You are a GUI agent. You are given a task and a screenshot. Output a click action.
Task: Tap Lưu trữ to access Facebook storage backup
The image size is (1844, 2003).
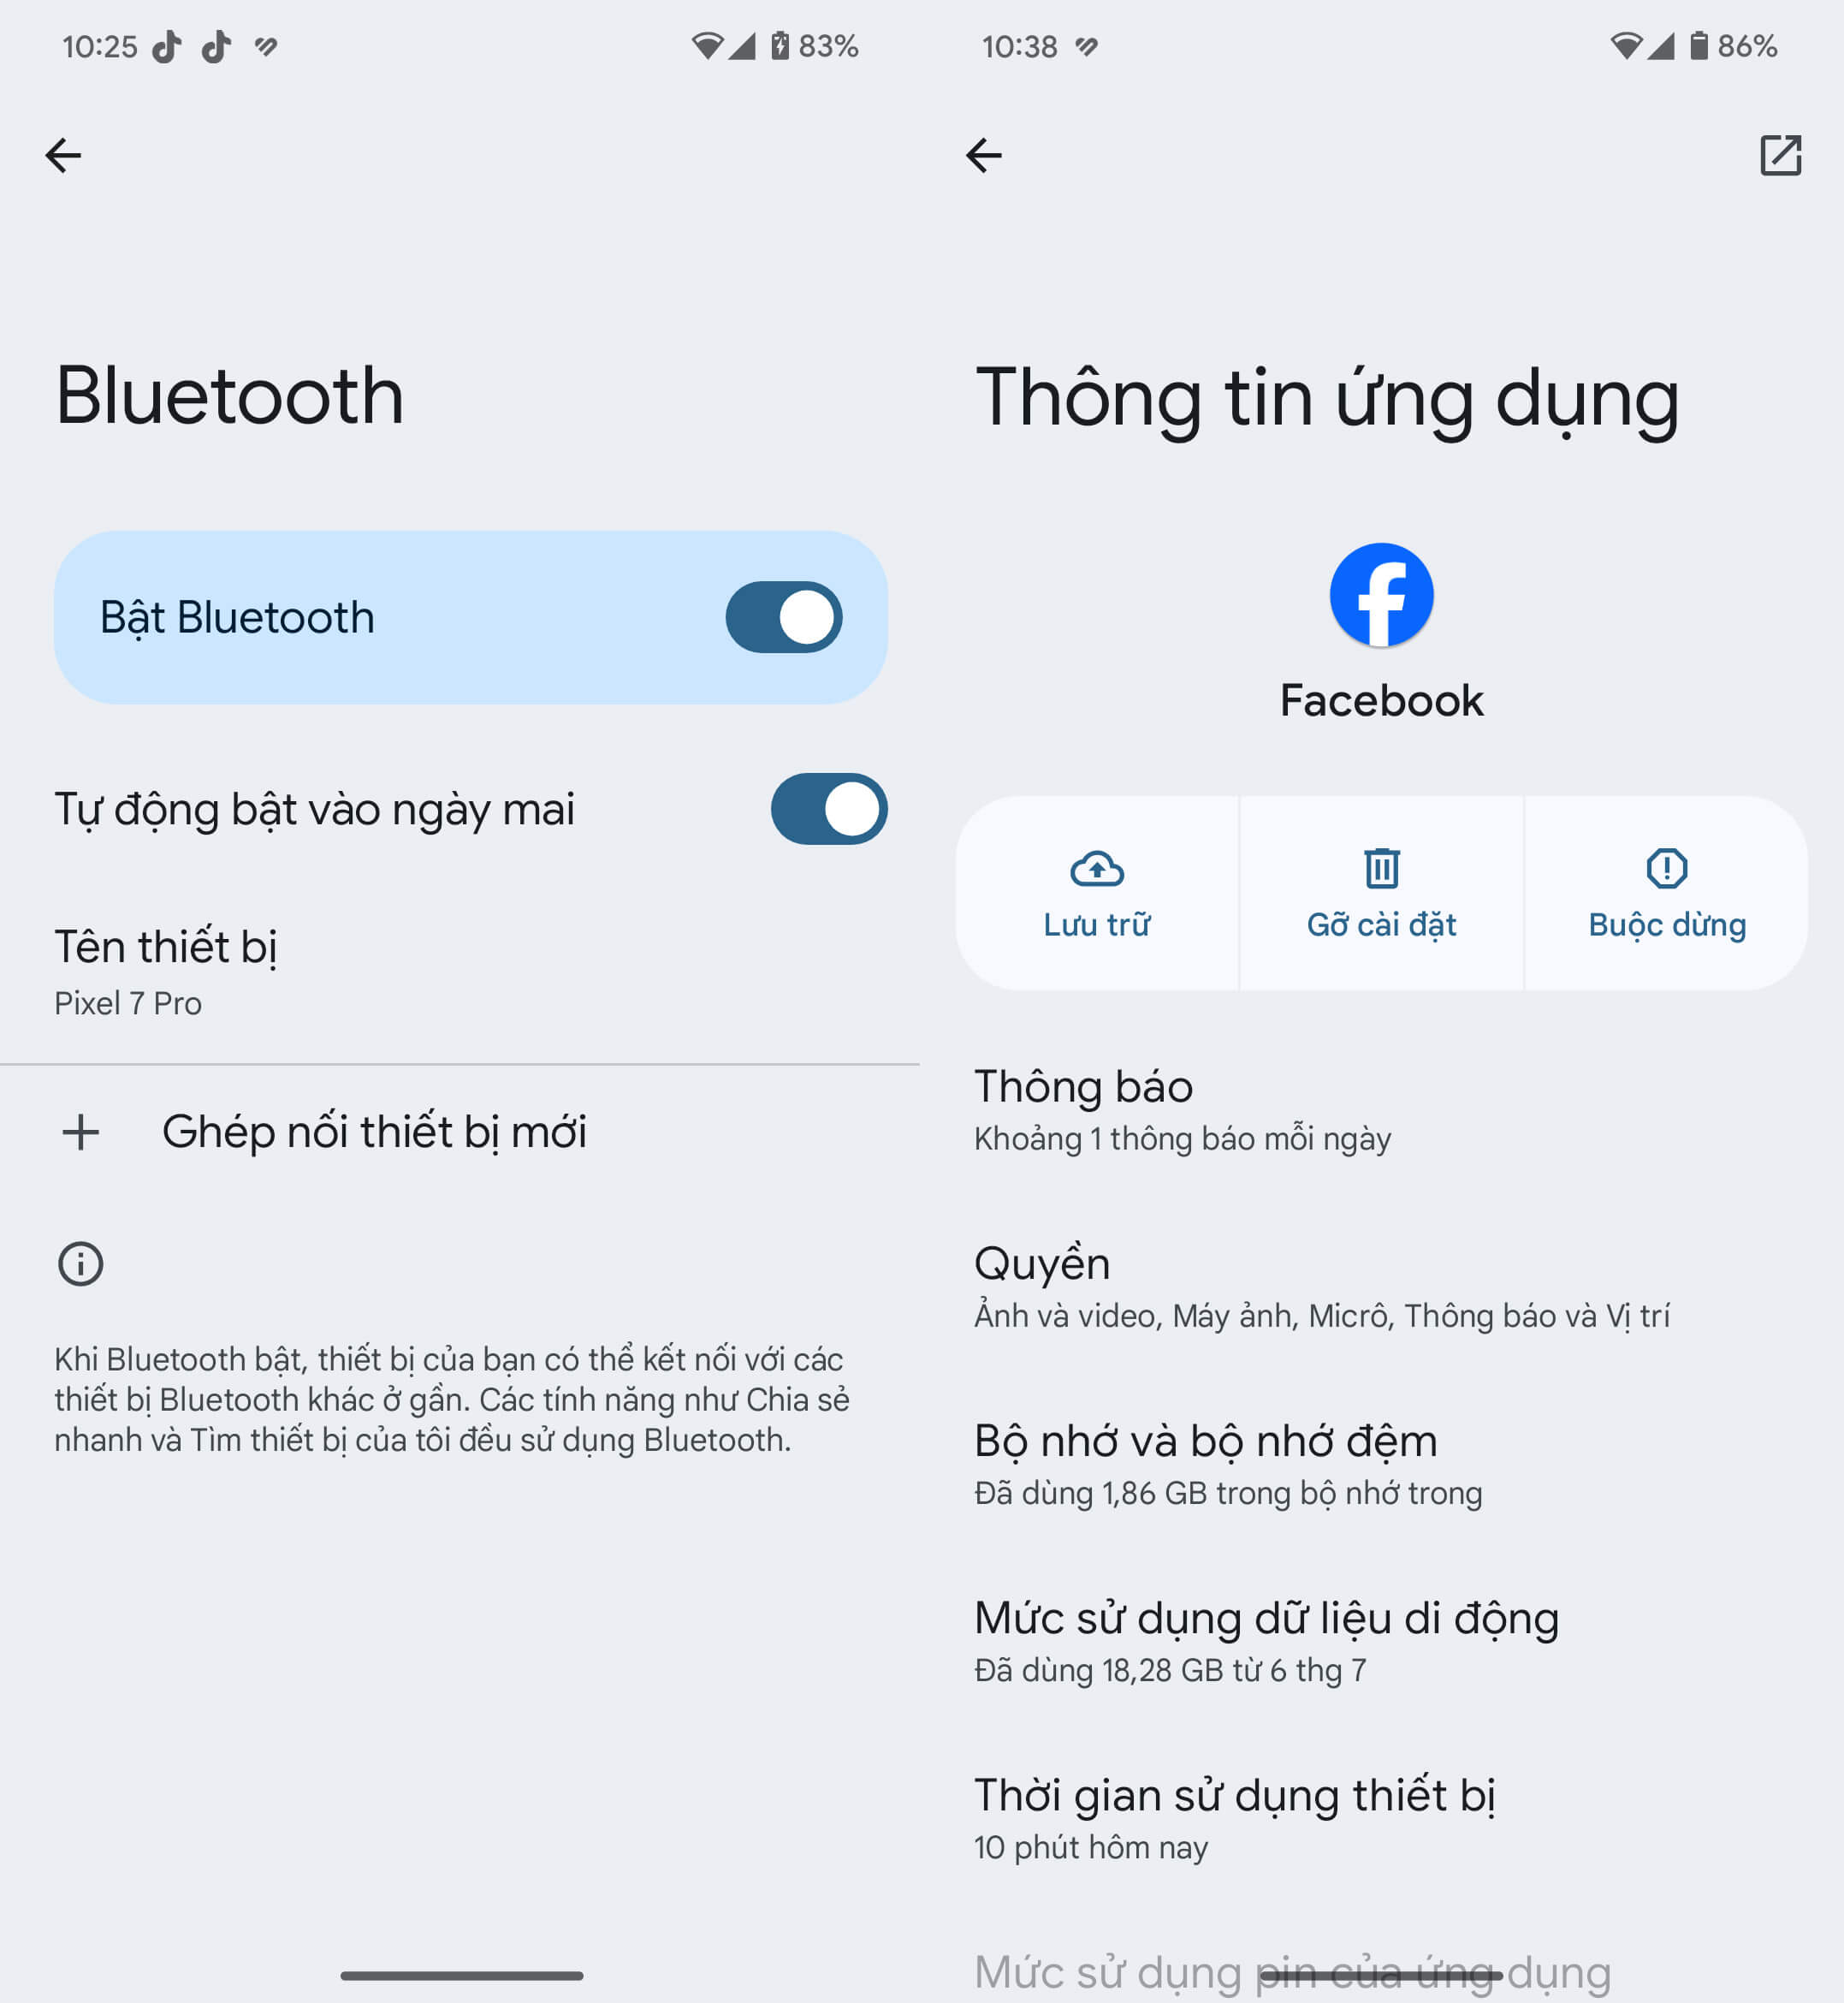point(1099,892)
